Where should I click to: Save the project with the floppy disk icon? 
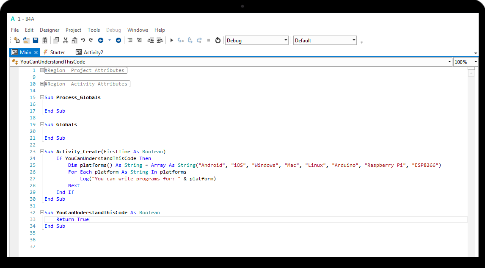tap(36, 40)
